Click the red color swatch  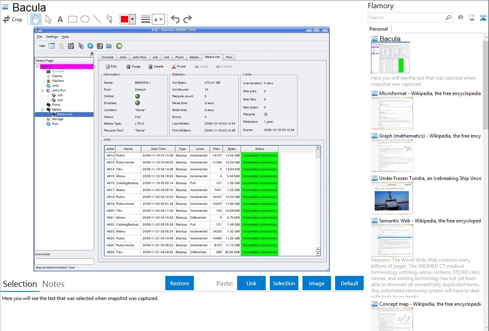(x=124, y=19)
